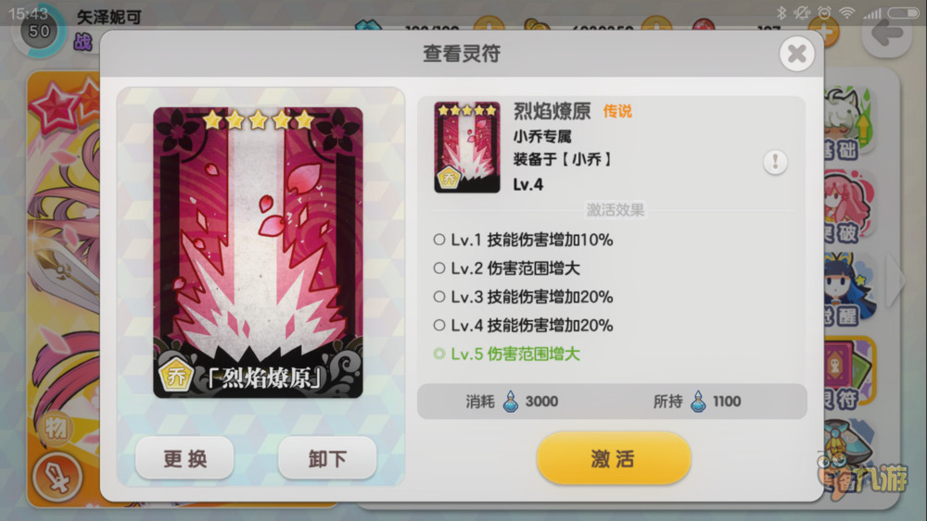This screenshot has width=927, height=521.
Task: Select green Lv.5 伤害范围增大 radio circle
Action: click(438, 354)
